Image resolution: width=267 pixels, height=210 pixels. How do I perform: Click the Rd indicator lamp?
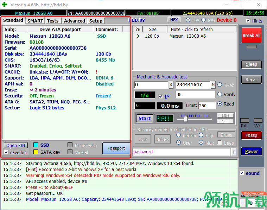[x=244, y=120]
